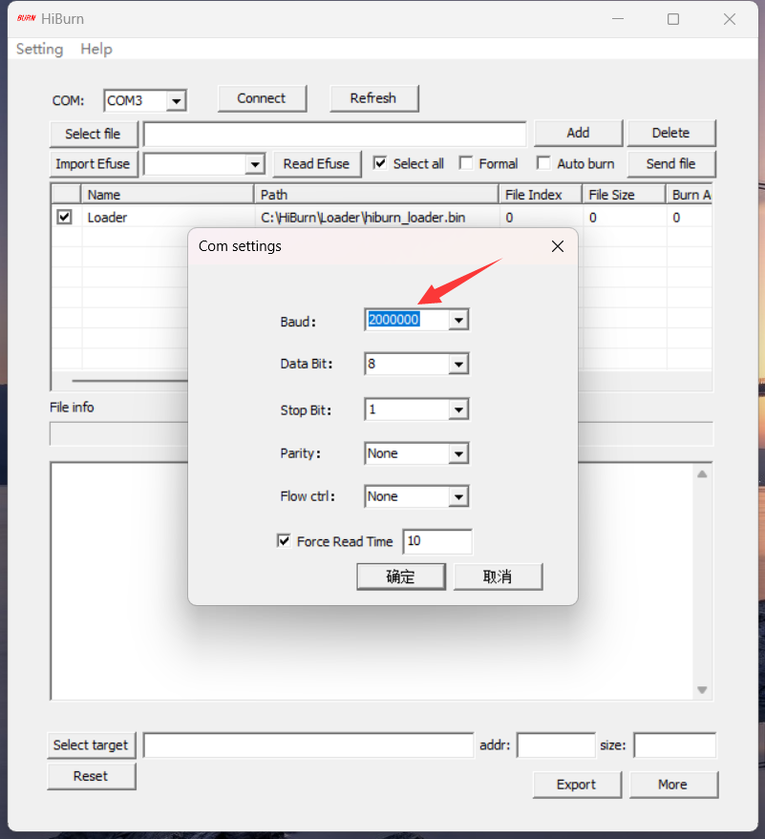
Task: Click the Name column header
Action: (167, 195)
